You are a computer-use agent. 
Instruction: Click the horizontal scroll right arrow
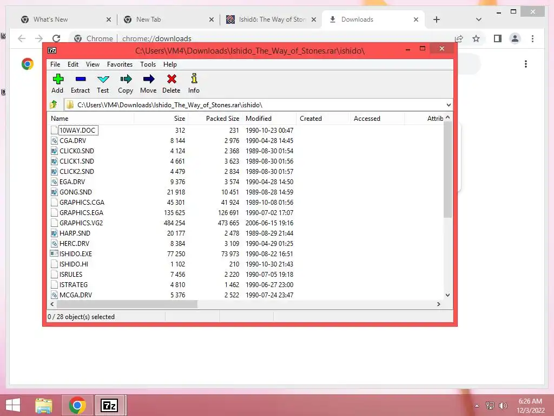coord(439,304)
